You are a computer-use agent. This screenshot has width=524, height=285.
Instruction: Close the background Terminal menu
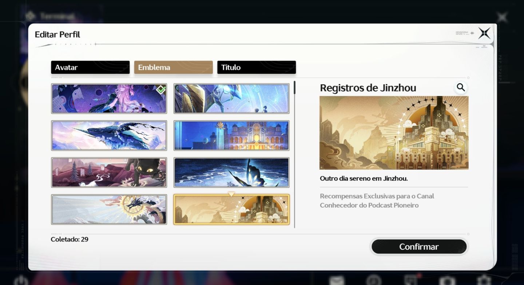point(502,17)
